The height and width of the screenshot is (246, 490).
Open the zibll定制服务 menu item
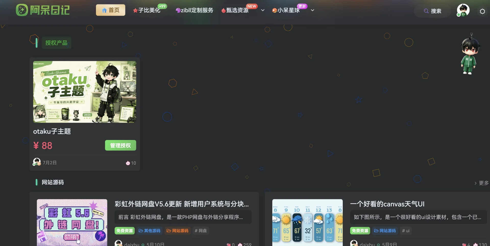pos(194,10)
